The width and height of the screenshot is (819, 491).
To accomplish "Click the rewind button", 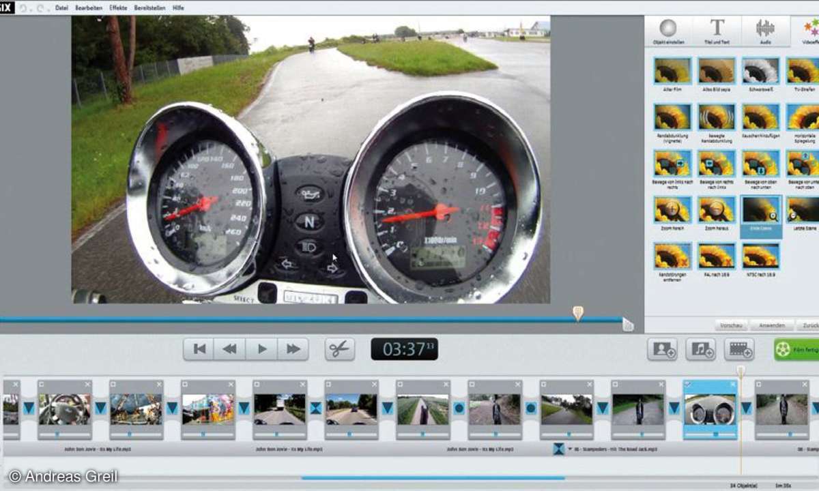I will (230, 349).
